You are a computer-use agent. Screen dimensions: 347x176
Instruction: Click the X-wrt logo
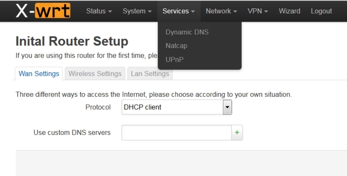[43, 11]
